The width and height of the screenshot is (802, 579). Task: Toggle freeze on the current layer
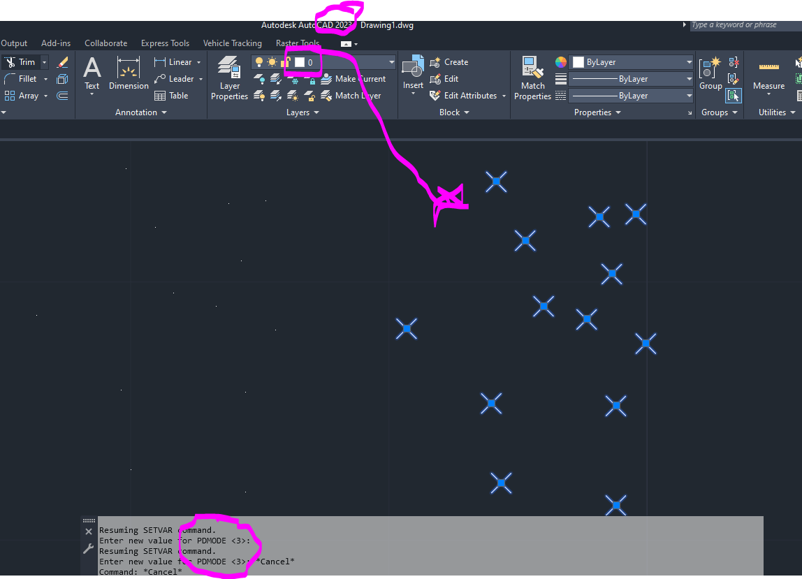tap(272, 61)
